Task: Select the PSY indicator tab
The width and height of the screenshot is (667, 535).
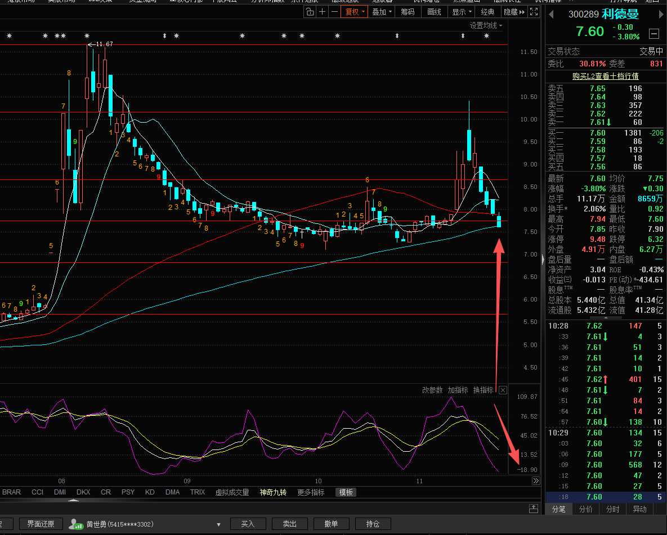Action: pyautogui.click(x=128, y=492)
